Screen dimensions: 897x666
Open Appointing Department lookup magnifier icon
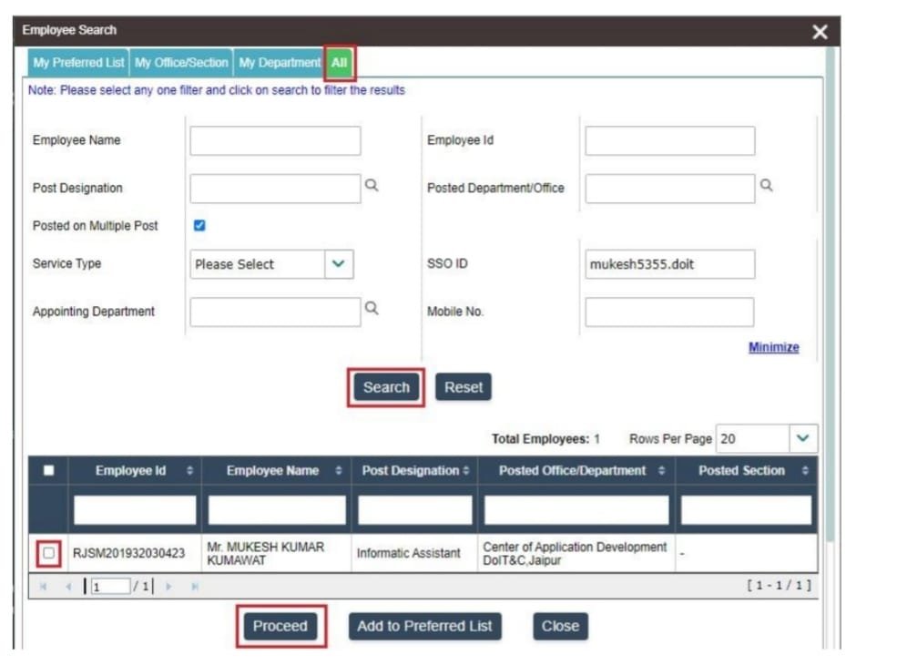[372, 308]
